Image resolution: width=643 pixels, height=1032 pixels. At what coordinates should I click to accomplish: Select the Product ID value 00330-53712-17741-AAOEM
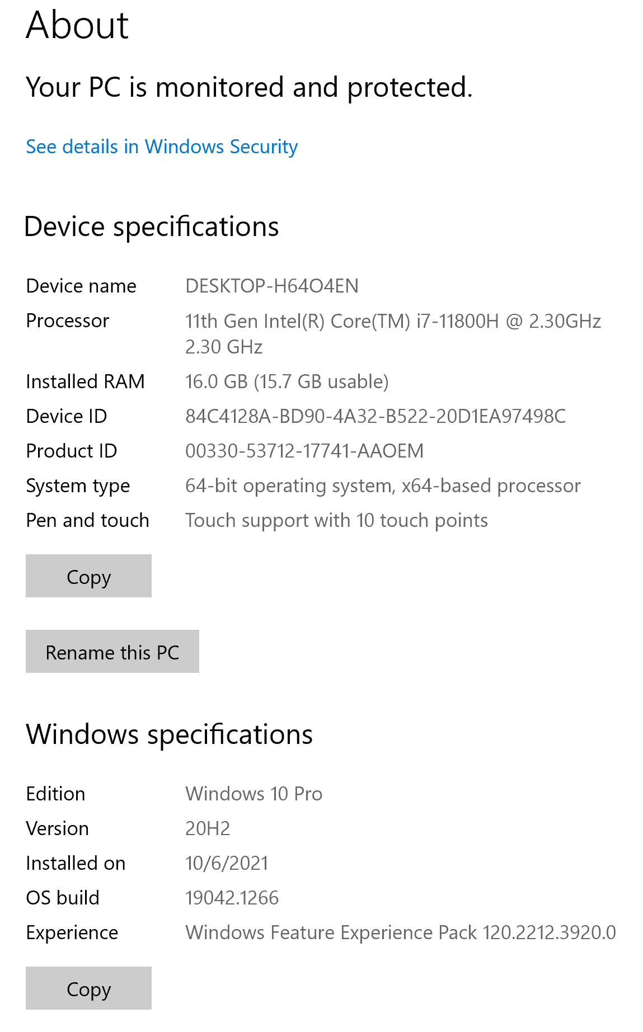[304, 451]
